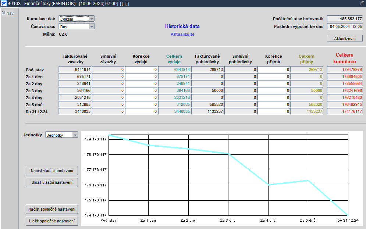Click Načíst vlastní nastavení button

pos(52,171)
